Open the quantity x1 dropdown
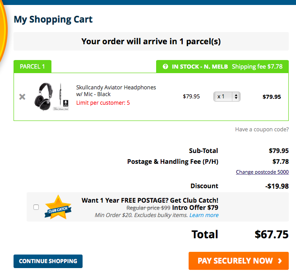 (227, 97)
